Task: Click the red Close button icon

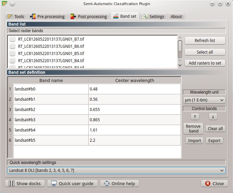Action: point(208,183)
